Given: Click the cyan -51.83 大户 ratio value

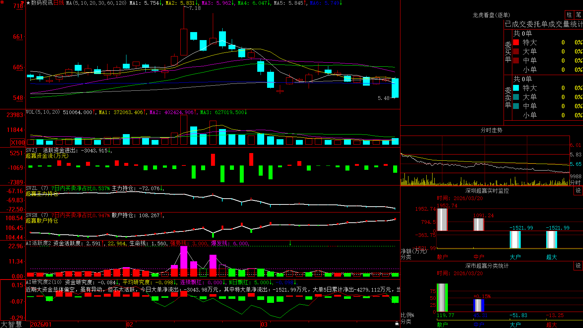Looking at the screenshot, I should 519,315.
